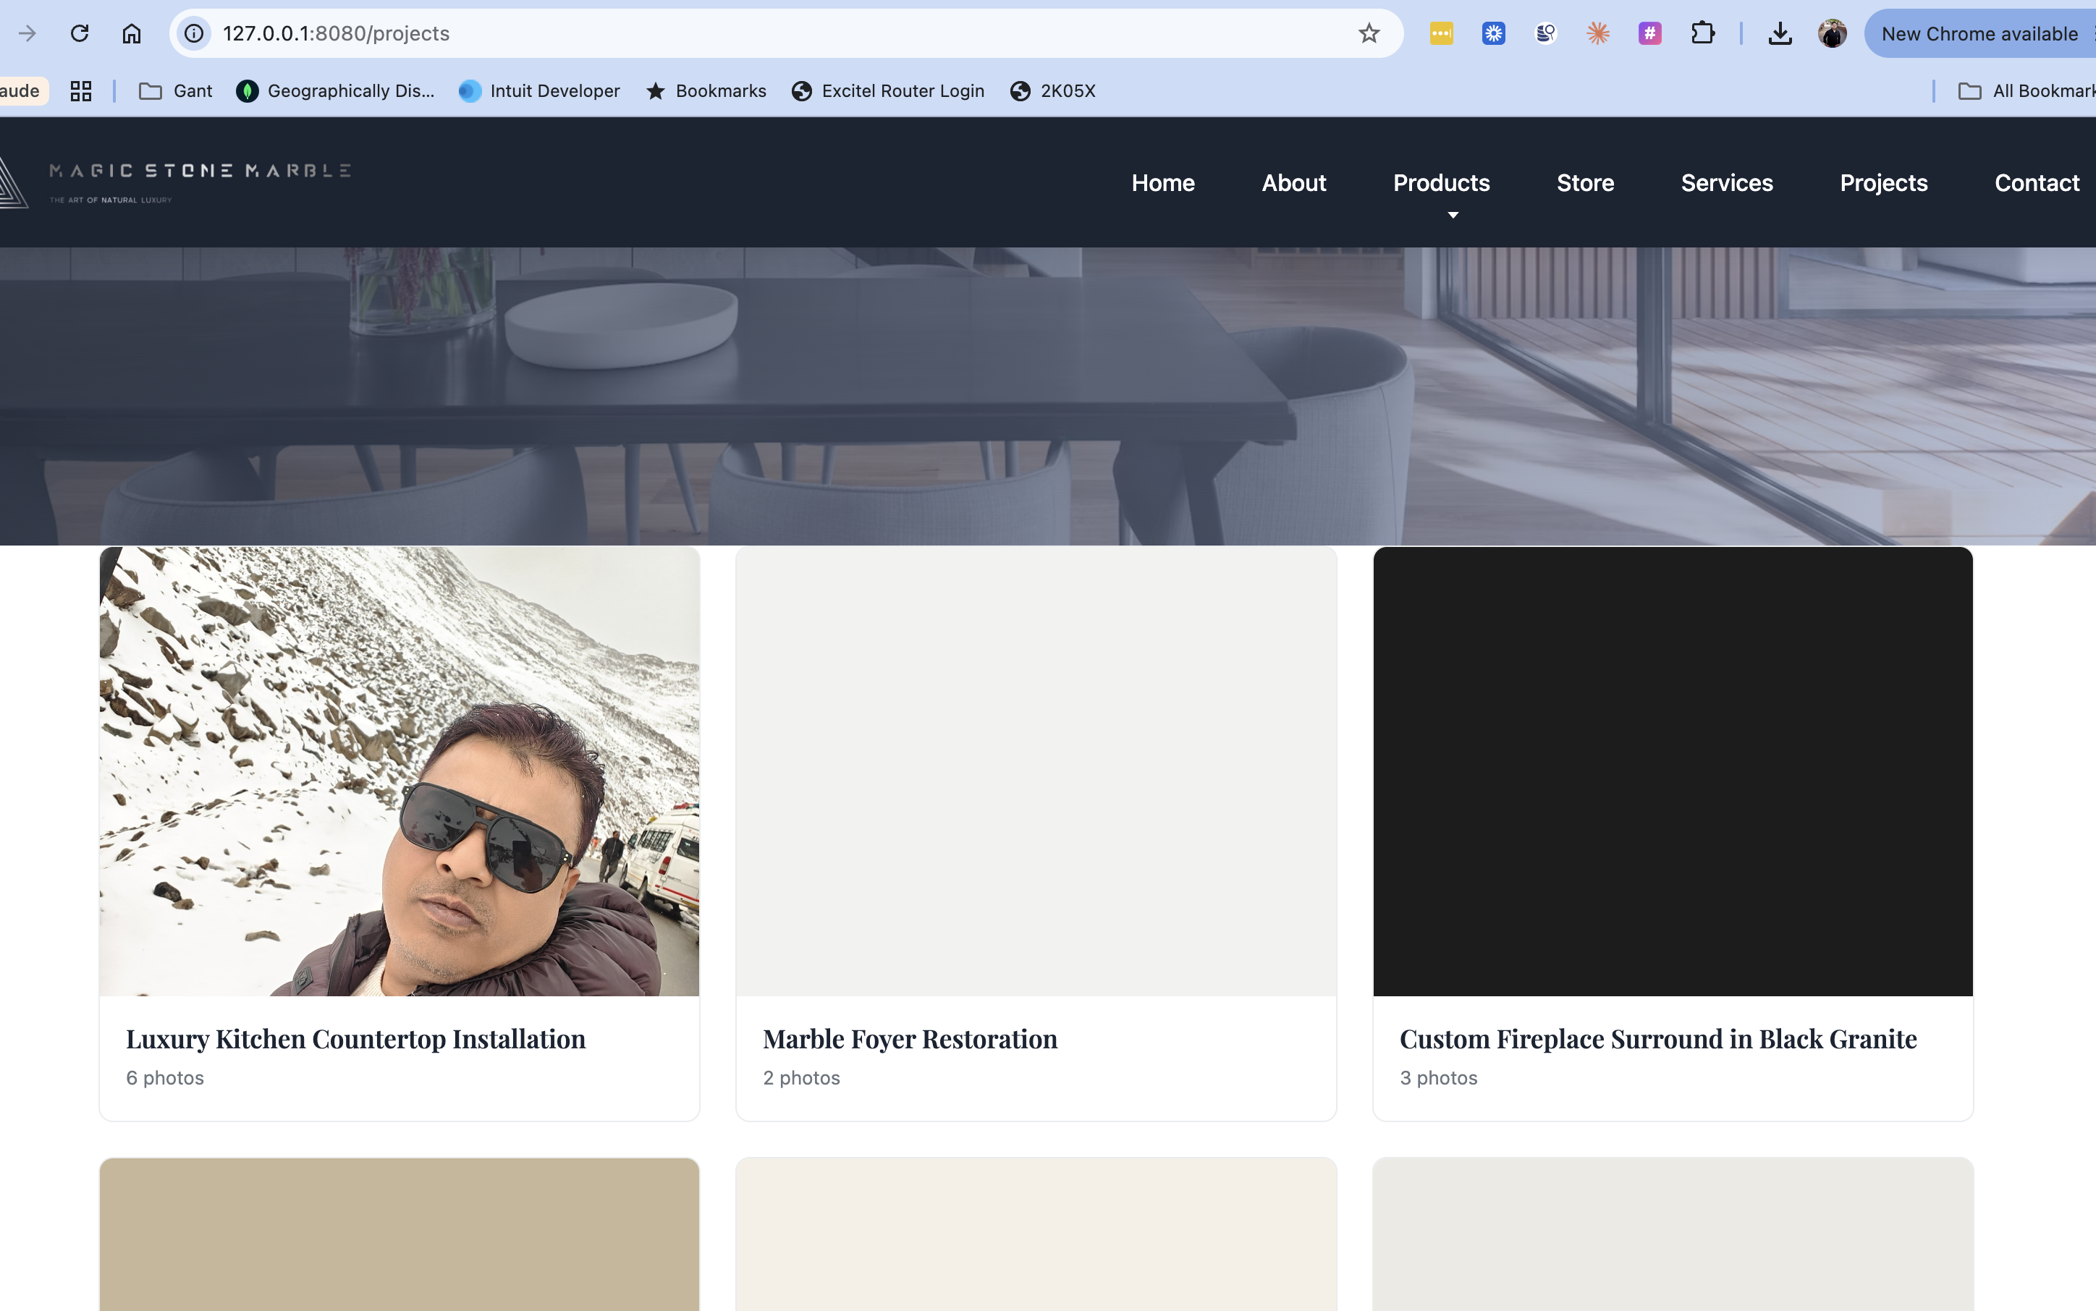Open Marble Foyer Restoration project title
The width and height of the screenshot is (2096, 1311).
[x=910, y=1039]
